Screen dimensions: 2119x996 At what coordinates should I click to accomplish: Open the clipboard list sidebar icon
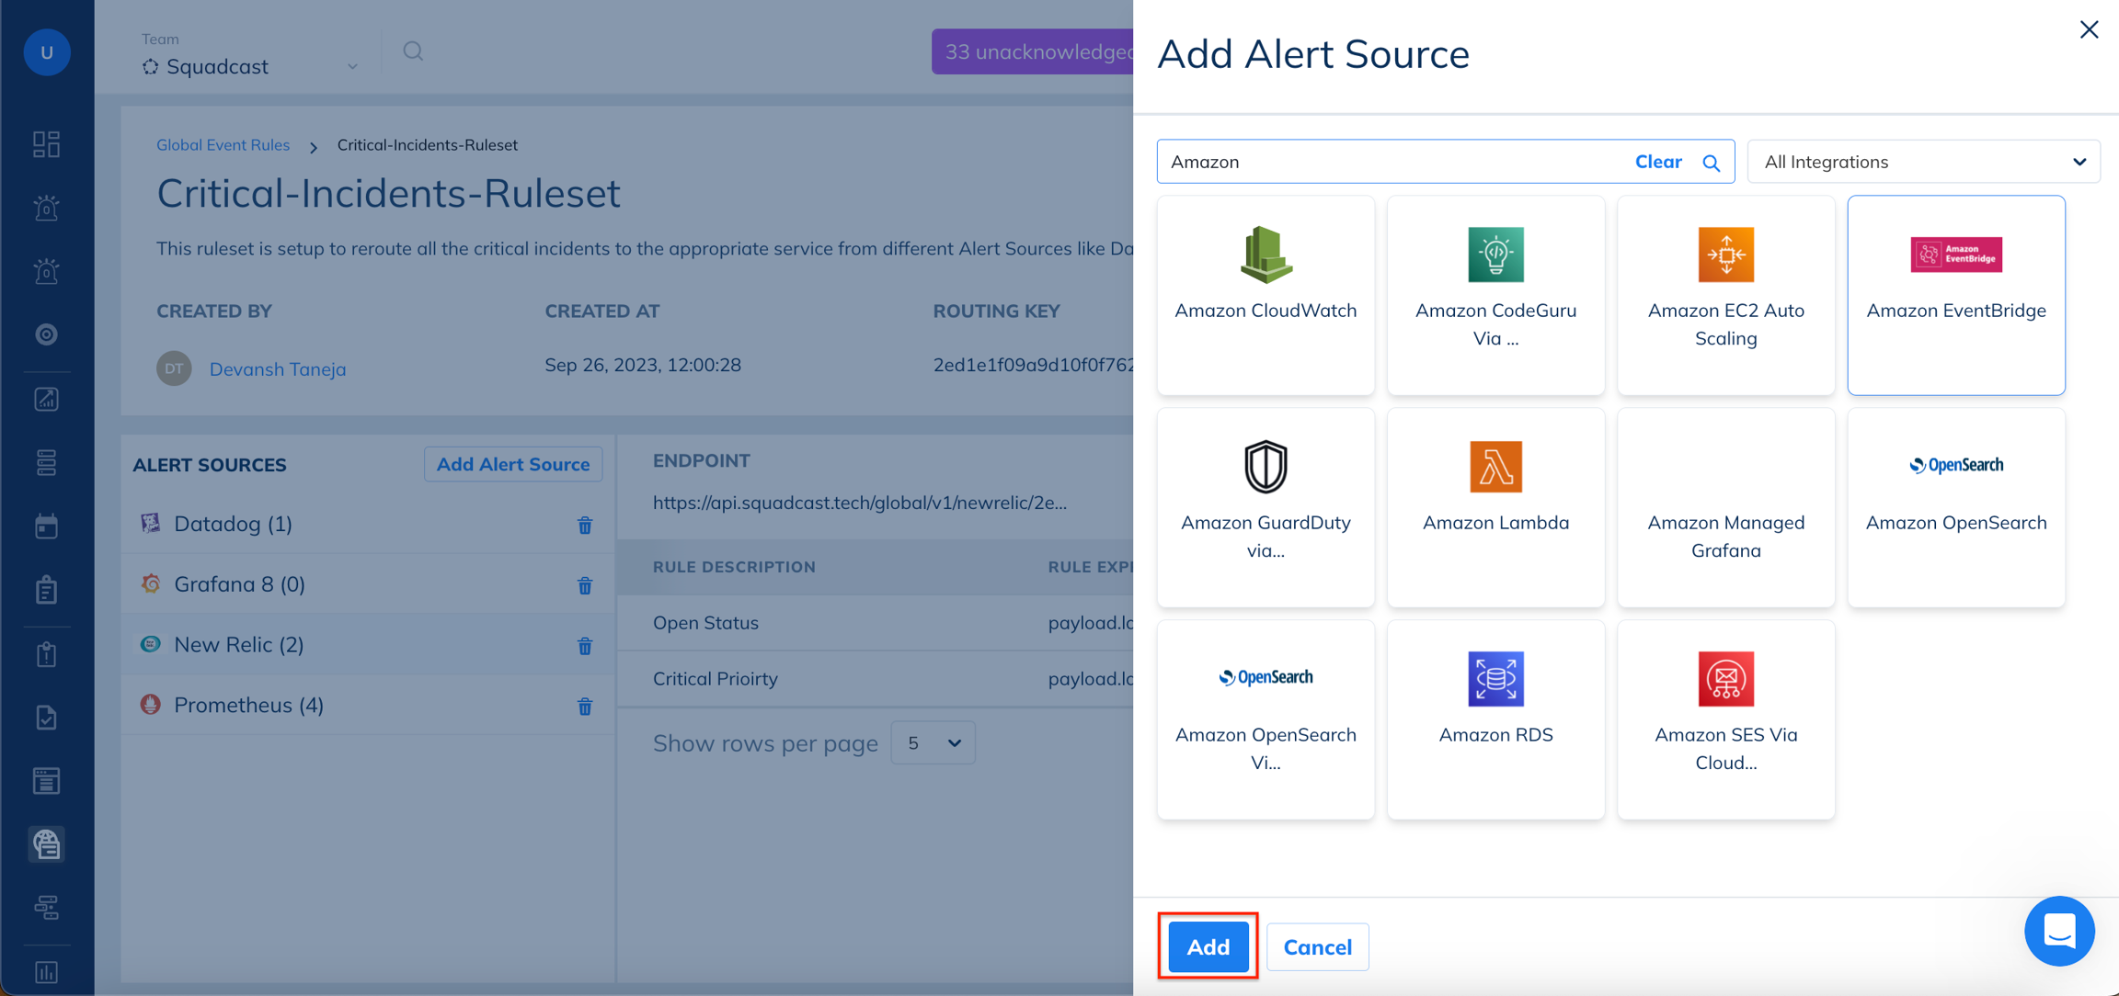(x=47, y=590)
